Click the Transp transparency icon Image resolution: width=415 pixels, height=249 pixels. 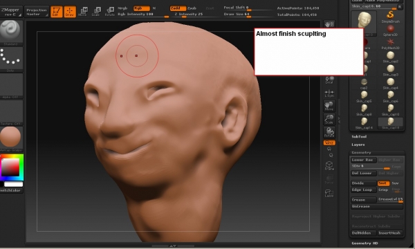point(329,179)
